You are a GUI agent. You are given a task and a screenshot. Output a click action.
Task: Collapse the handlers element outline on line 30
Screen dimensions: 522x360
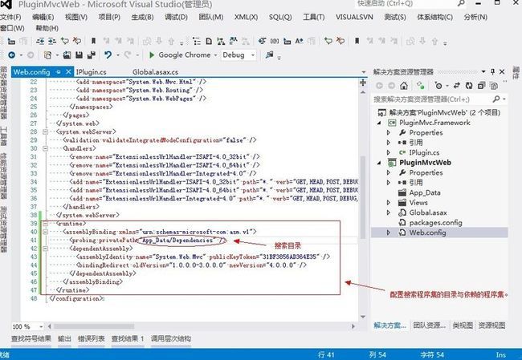pyautogui.click(x=45, y=148)
